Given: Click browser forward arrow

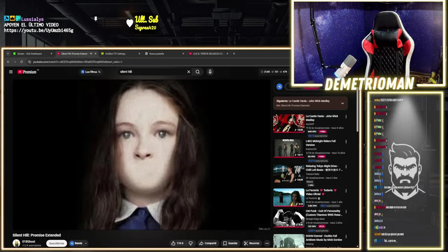Looking at the screenshot, I should 15,62.
